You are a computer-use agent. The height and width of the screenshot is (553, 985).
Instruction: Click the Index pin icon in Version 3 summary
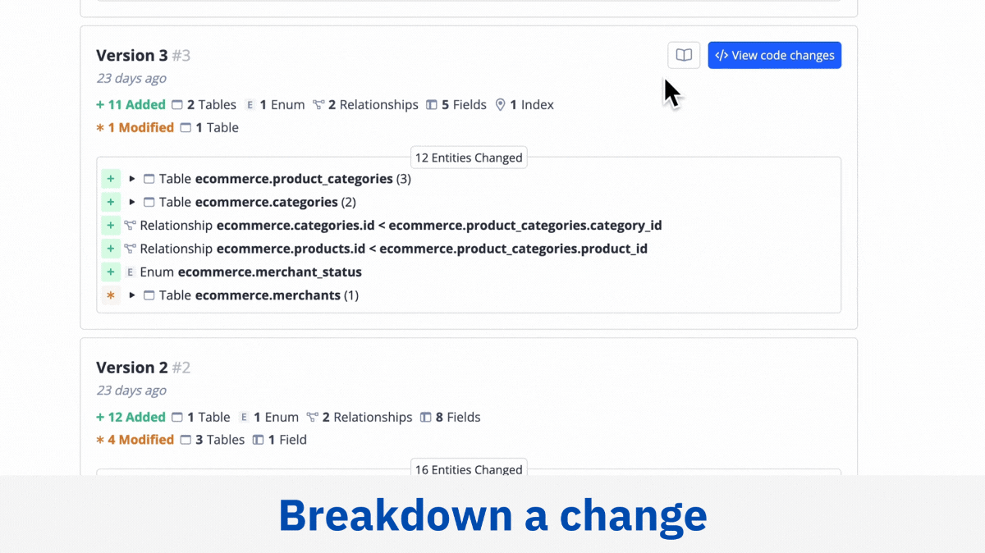coord(500,105)
